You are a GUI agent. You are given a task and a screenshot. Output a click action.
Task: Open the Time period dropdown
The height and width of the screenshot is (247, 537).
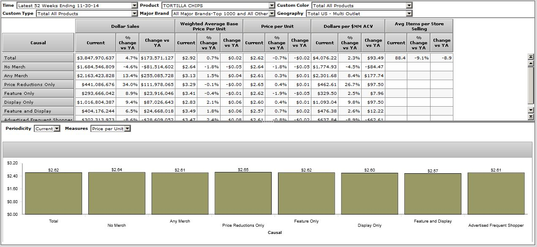pyautogui.click(x=134, y=5)
